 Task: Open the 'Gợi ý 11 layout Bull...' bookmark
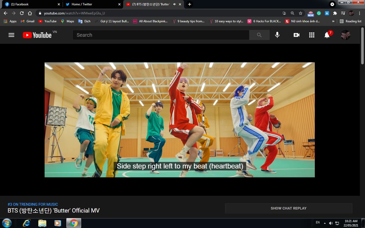pos(112,21)
